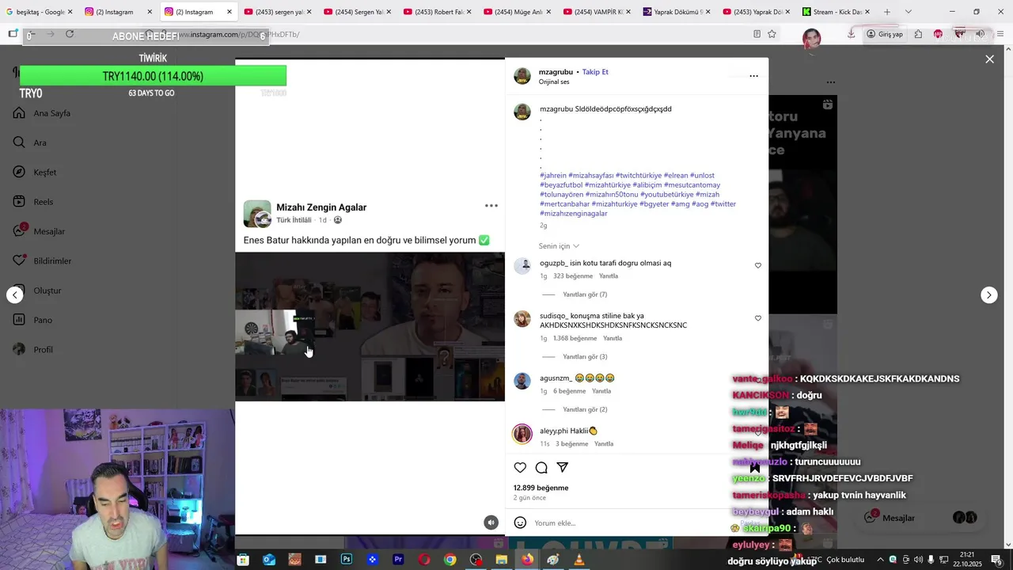Like the post with heart icon

tap(520, 468)
